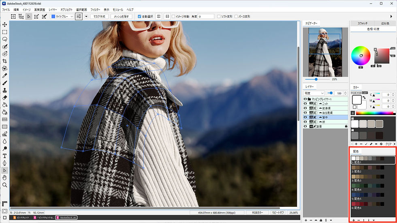The height and width of the screenshot is (223, 397).
Task: Open the small arrow dropdown next to settings
Action: (x=86, y=17)
